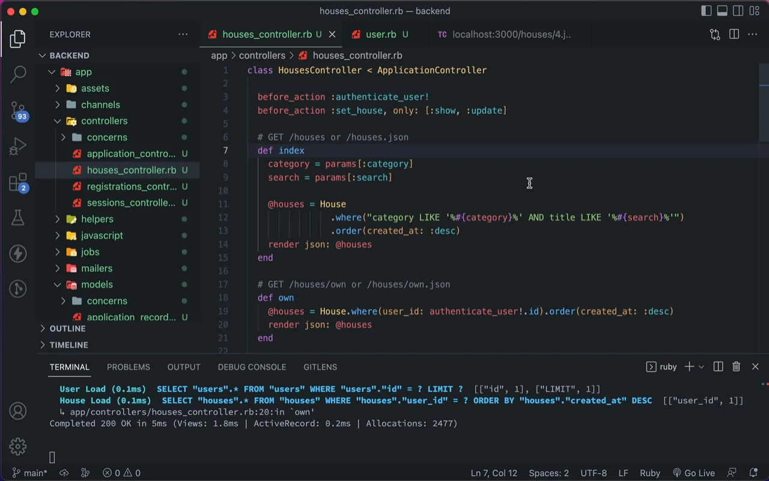Screen dimensions: 769x481
Task: Click the notifications bell in status bar
Action: tap(753, 473)
